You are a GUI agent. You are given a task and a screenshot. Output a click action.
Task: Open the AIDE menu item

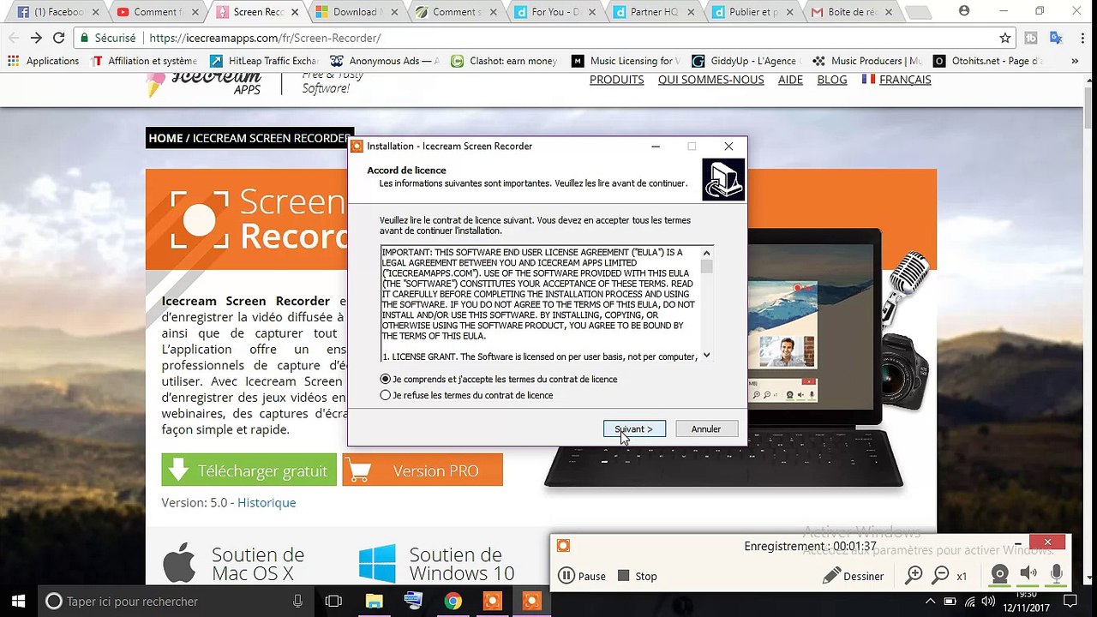pyautogui.click(x=790, y=80)
